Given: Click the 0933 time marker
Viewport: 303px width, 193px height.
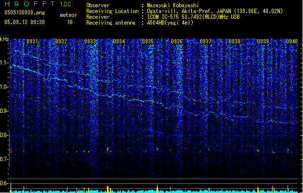Looking at the screenshot, I should (x=90, y=41).
